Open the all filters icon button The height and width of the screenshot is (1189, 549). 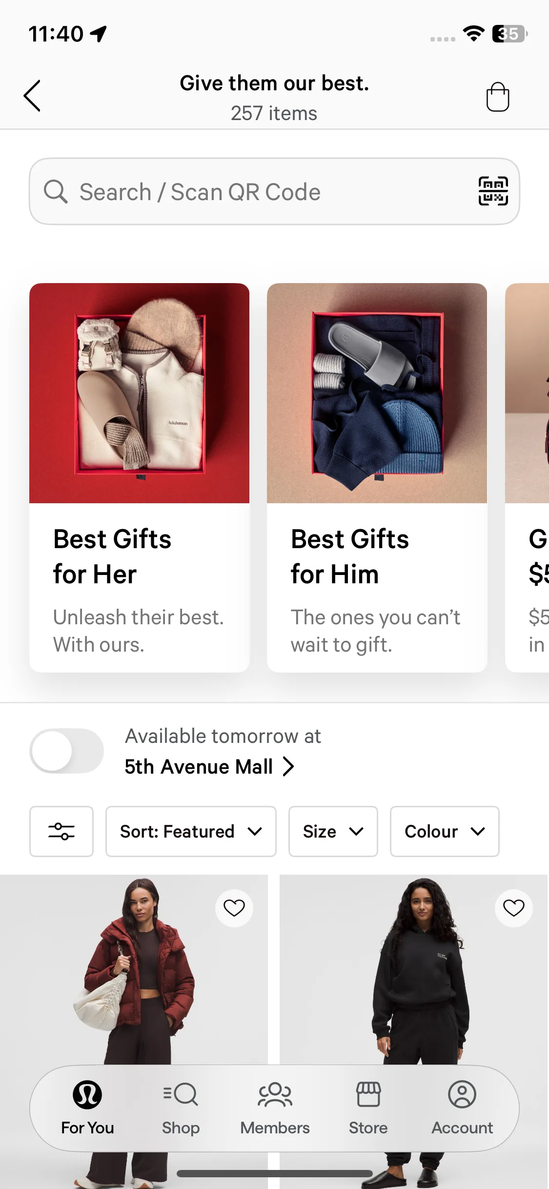point(61,831)
